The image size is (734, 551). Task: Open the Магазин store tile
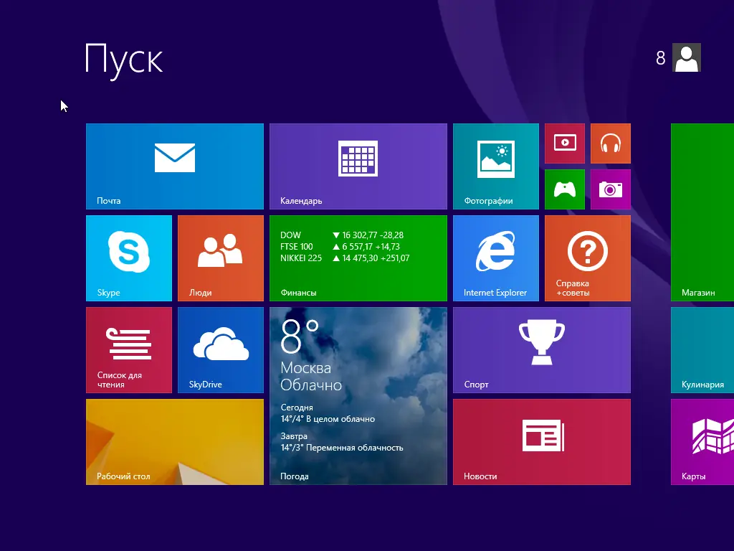click(702, 212)
